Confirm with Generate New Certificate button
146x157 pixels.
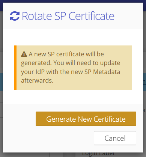[x=86, y=119]
